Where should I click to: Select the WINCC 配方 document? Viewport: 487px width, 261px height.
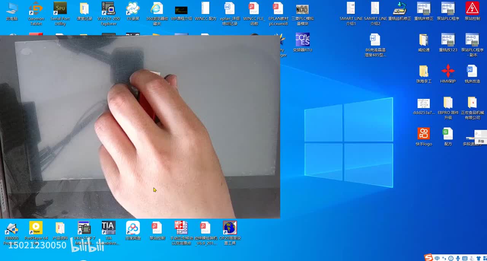(x=205, y=12)
